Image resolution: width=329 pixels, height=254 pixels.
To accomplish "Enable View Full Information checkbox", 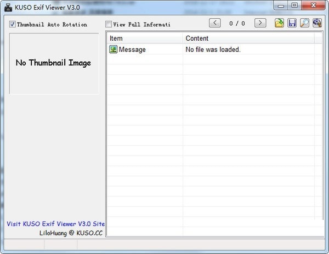I will [109, 24].
